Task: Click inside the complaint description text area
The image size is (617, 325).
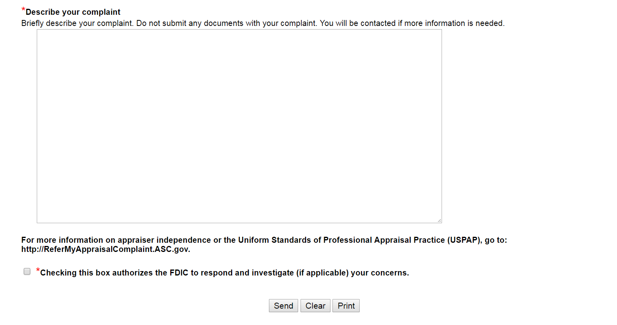Action: (239, 126)
